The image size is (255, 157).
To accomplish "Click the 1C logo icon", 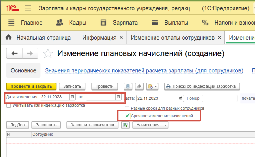I will pos(13,8).
